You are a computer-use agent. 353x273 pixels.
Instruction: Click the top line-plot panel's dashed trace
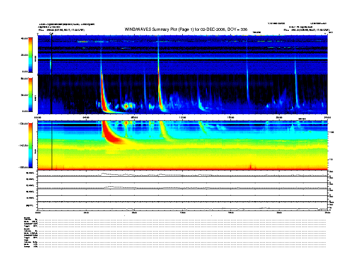click(182, 175)
